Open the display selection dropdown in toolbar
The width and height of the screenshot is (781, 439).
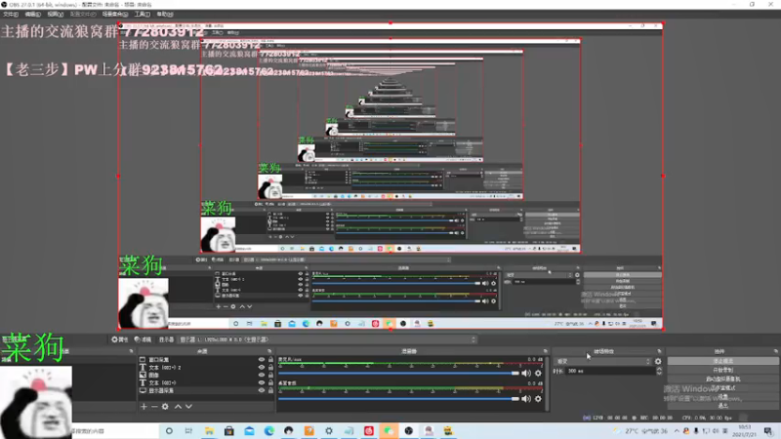[x=328, y=339]
